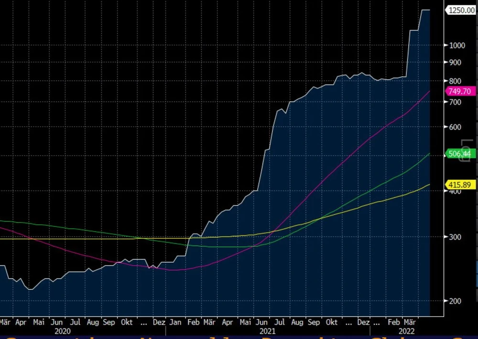Click the Jan label starting 2021

click(176, 322)
